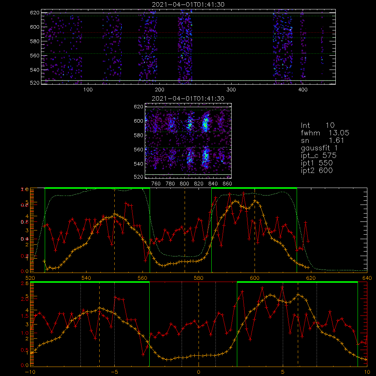Select the 'Int 10' parameter text
The image size is (376, 376).
(x=317, y=125)
